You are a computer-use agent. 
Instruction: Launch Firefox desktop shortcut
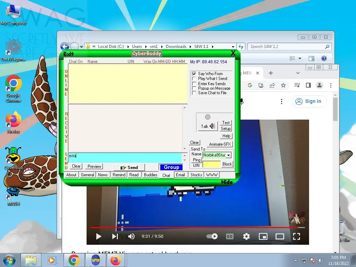[x=14, y=122]
